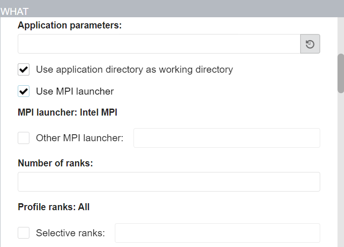Click the 'Application parameters:' label
Screen dimensions: 344x247
click(70, 25)
